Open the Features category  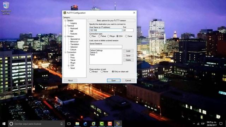(x=74, y=34)
